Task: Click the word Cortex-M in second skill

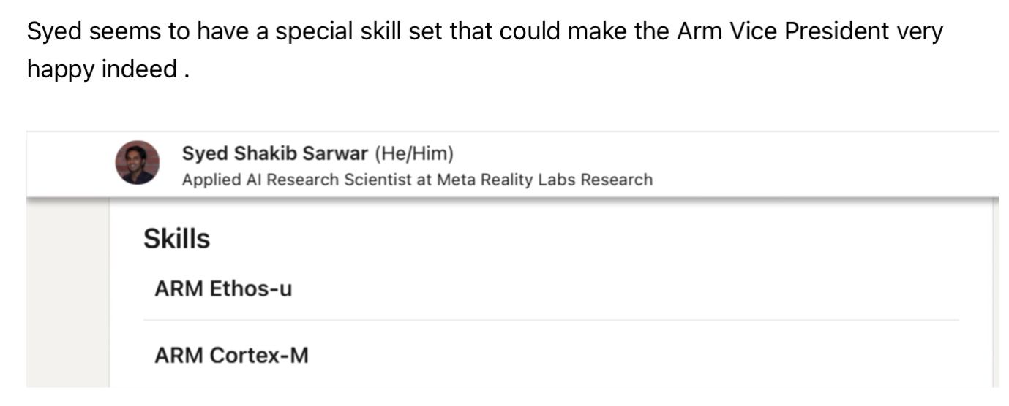Action: 259,356
